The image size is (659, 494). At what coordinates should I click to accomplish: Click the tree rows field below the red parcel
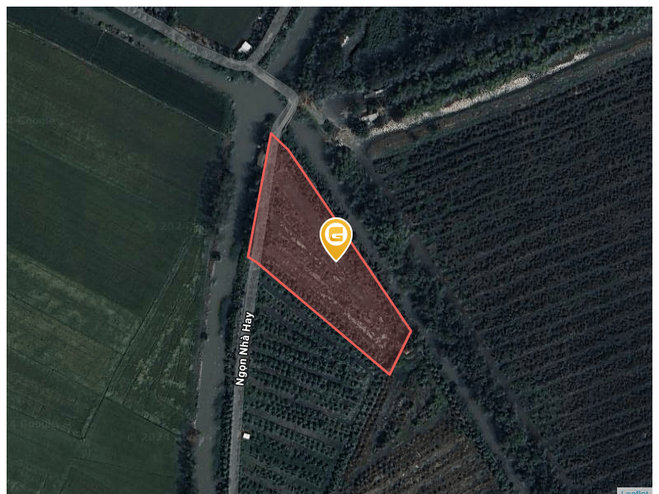point(306,378)
